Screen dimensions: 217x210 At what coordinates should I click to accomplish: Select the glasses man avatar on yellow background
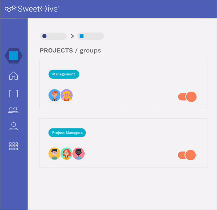(54, 153)
